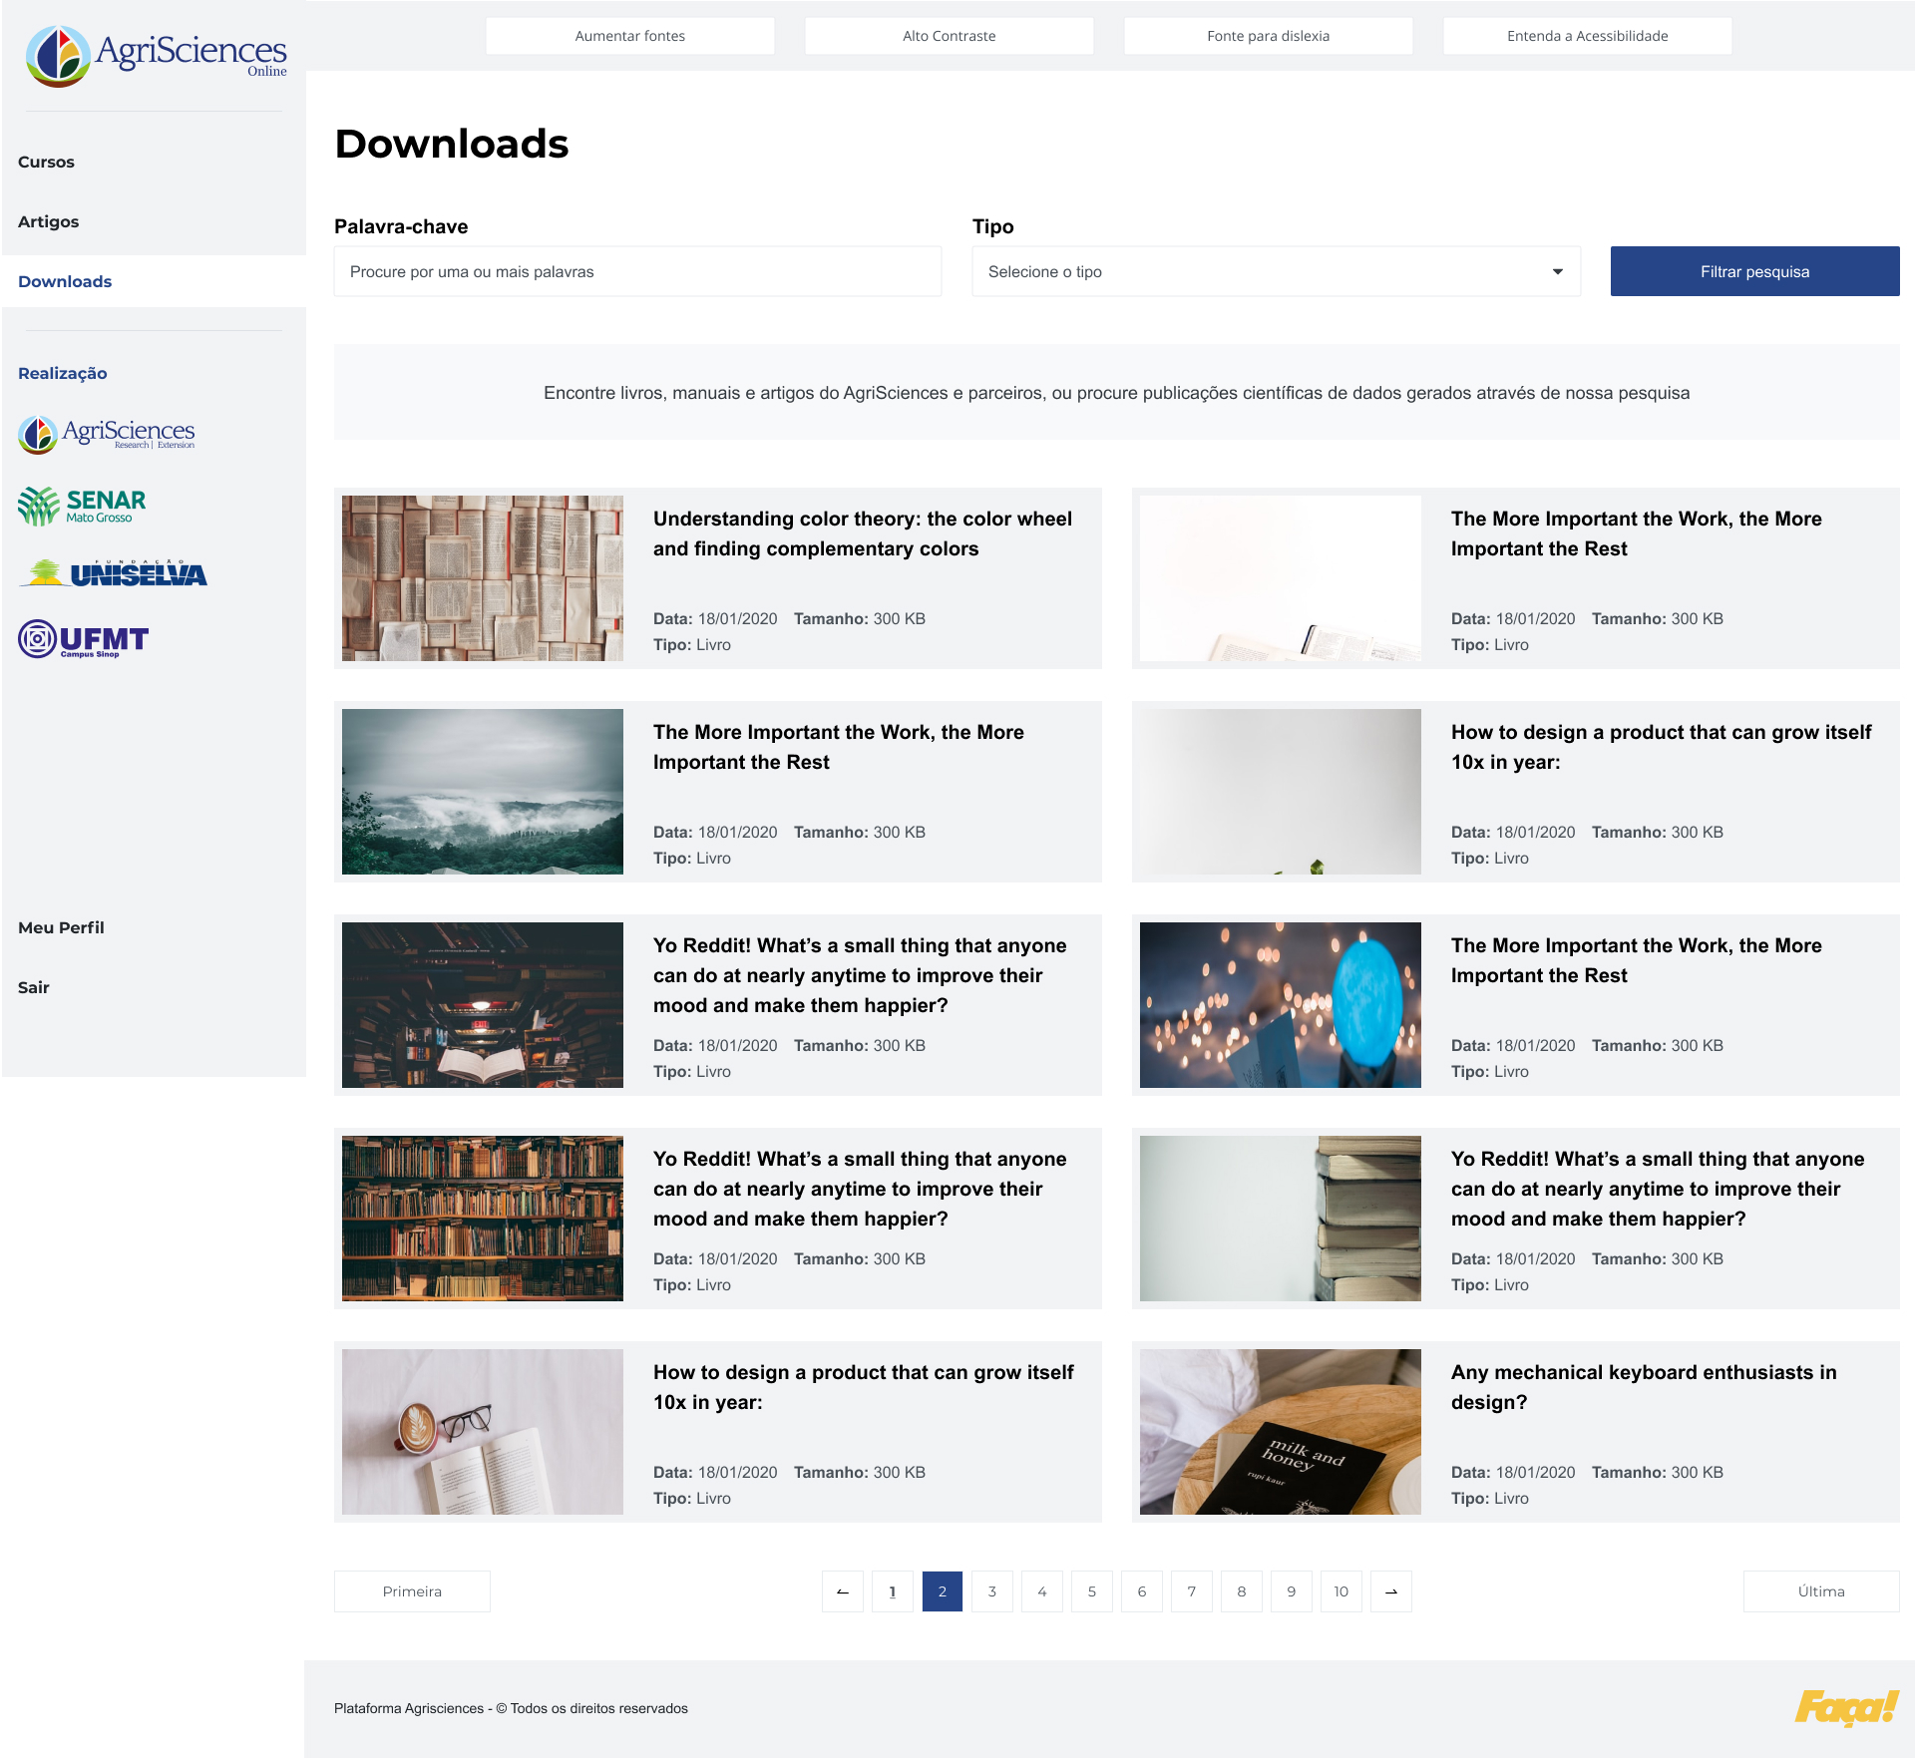Click AgriSciences Research Extension logo in sidebar

tap(107, 434)
